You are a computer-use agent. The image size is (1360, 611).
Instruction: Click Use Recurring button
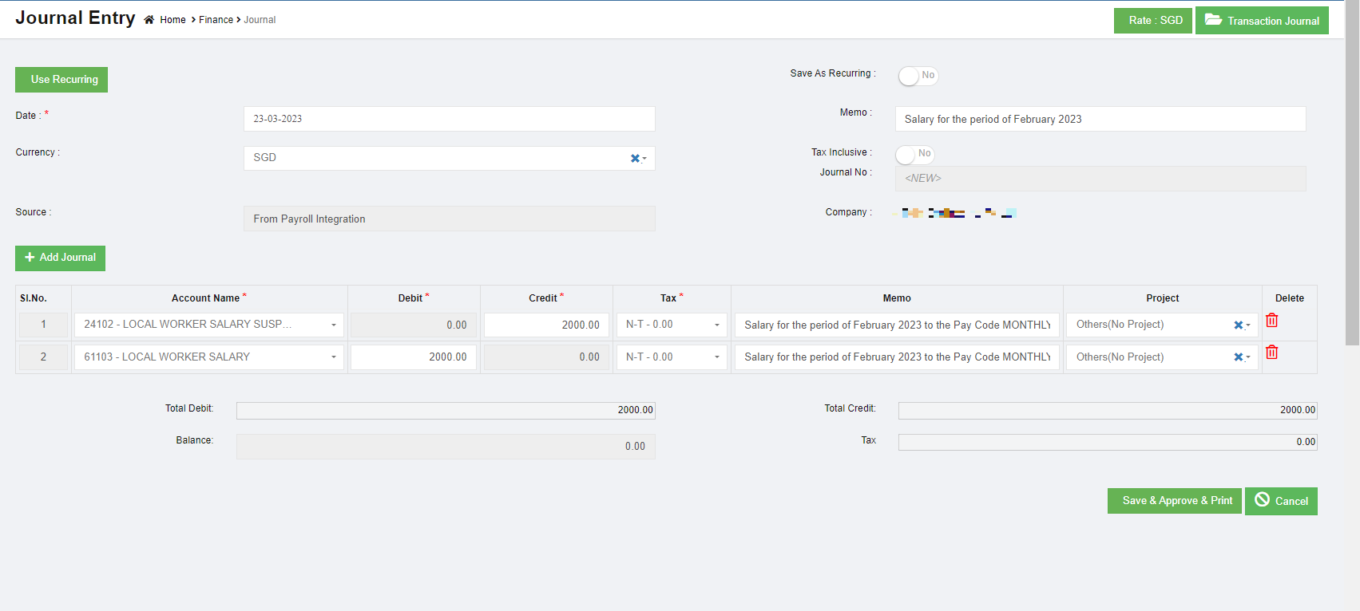coord(61,80)
